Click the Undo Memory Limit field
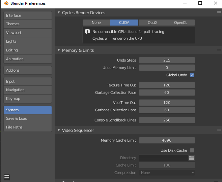Viewport: 222px width, 182px height. pyautogui.click(x=167, y=68)
